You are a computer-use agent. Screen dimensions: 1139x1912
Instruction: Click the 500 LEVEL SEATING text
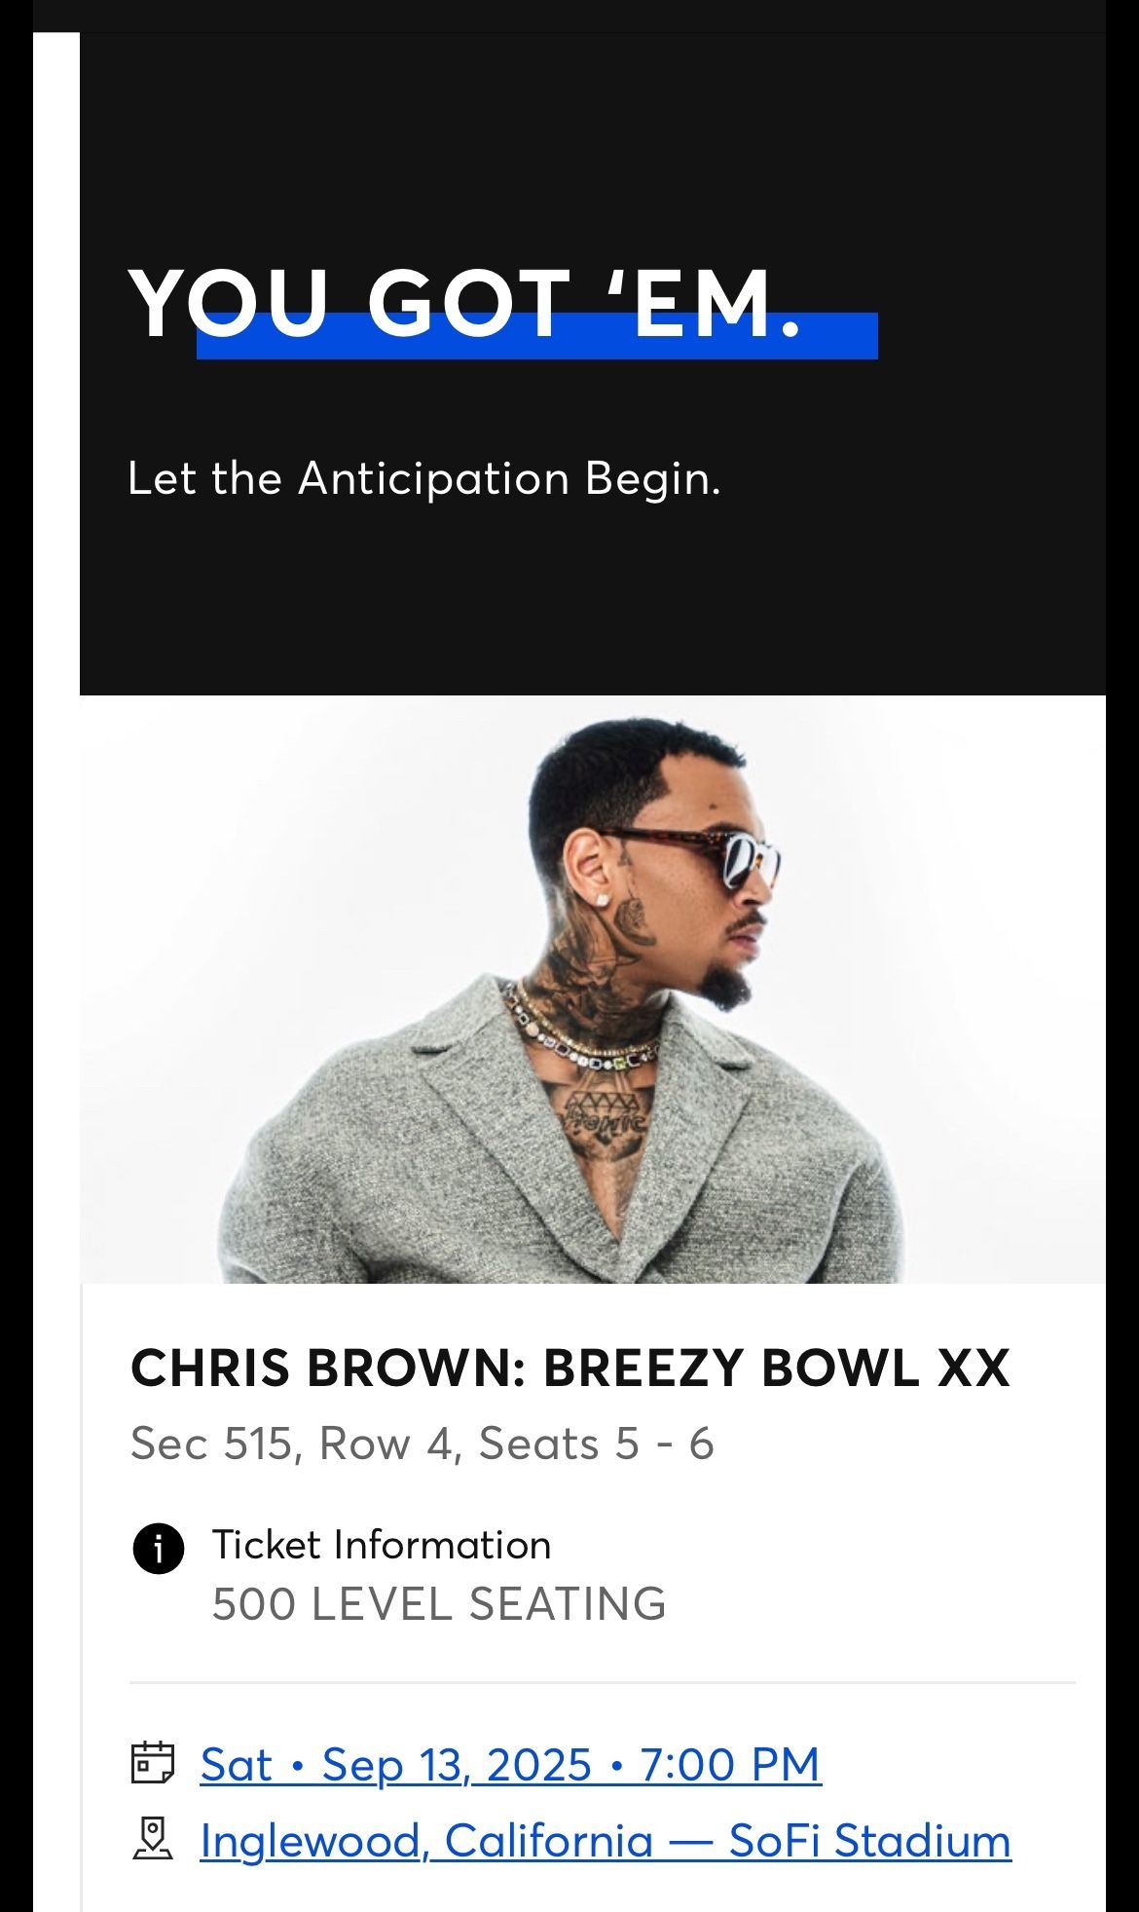click(439, 1603)
